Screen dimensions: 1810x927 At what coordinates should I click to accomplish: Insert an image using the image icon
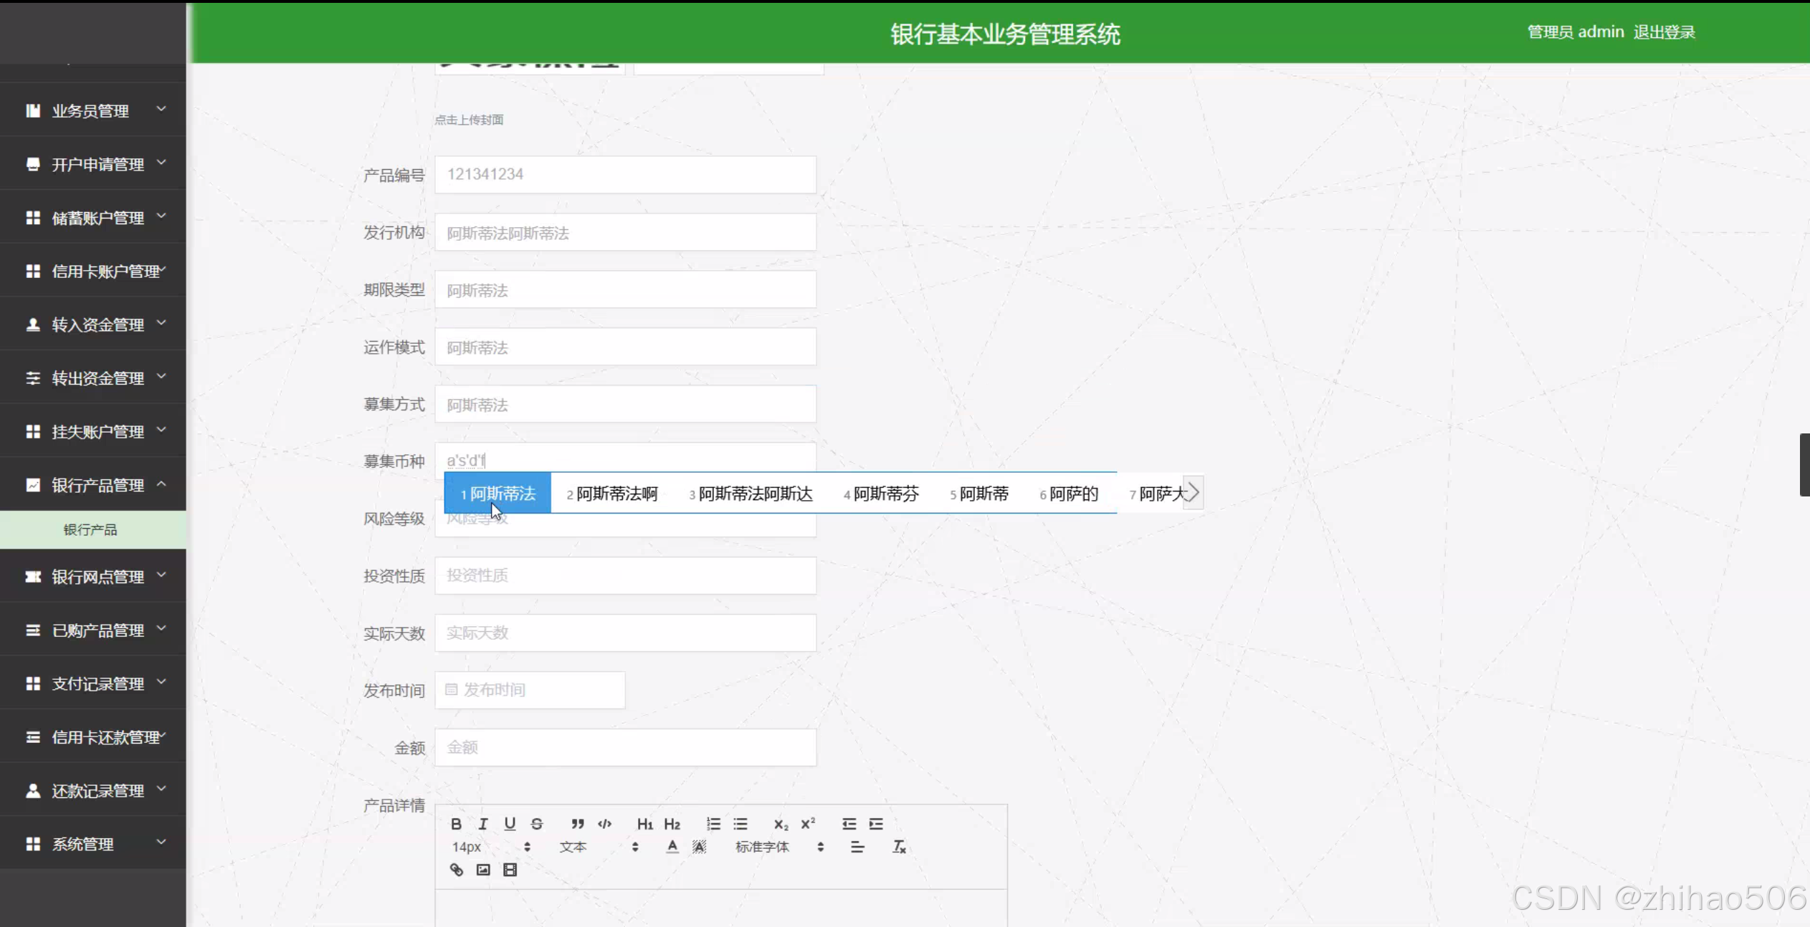(483, 870)
